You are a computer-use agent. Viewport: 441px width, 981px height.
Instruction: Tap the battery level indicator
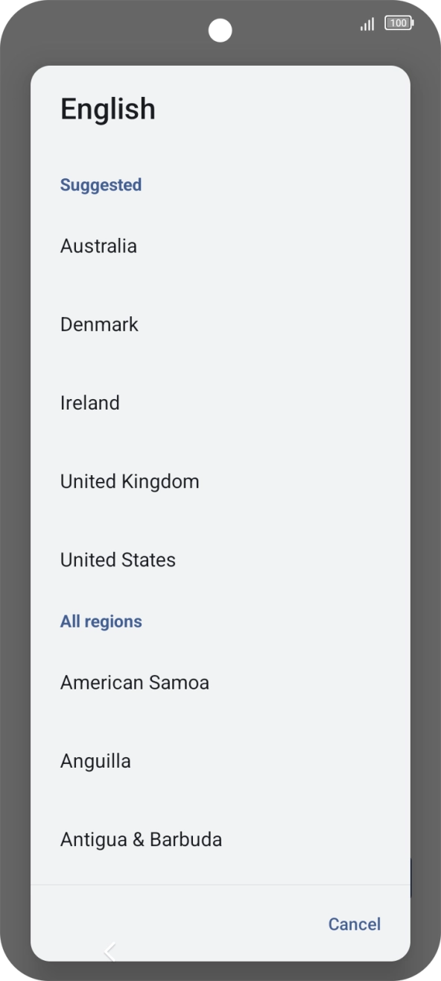coord(399,23)
